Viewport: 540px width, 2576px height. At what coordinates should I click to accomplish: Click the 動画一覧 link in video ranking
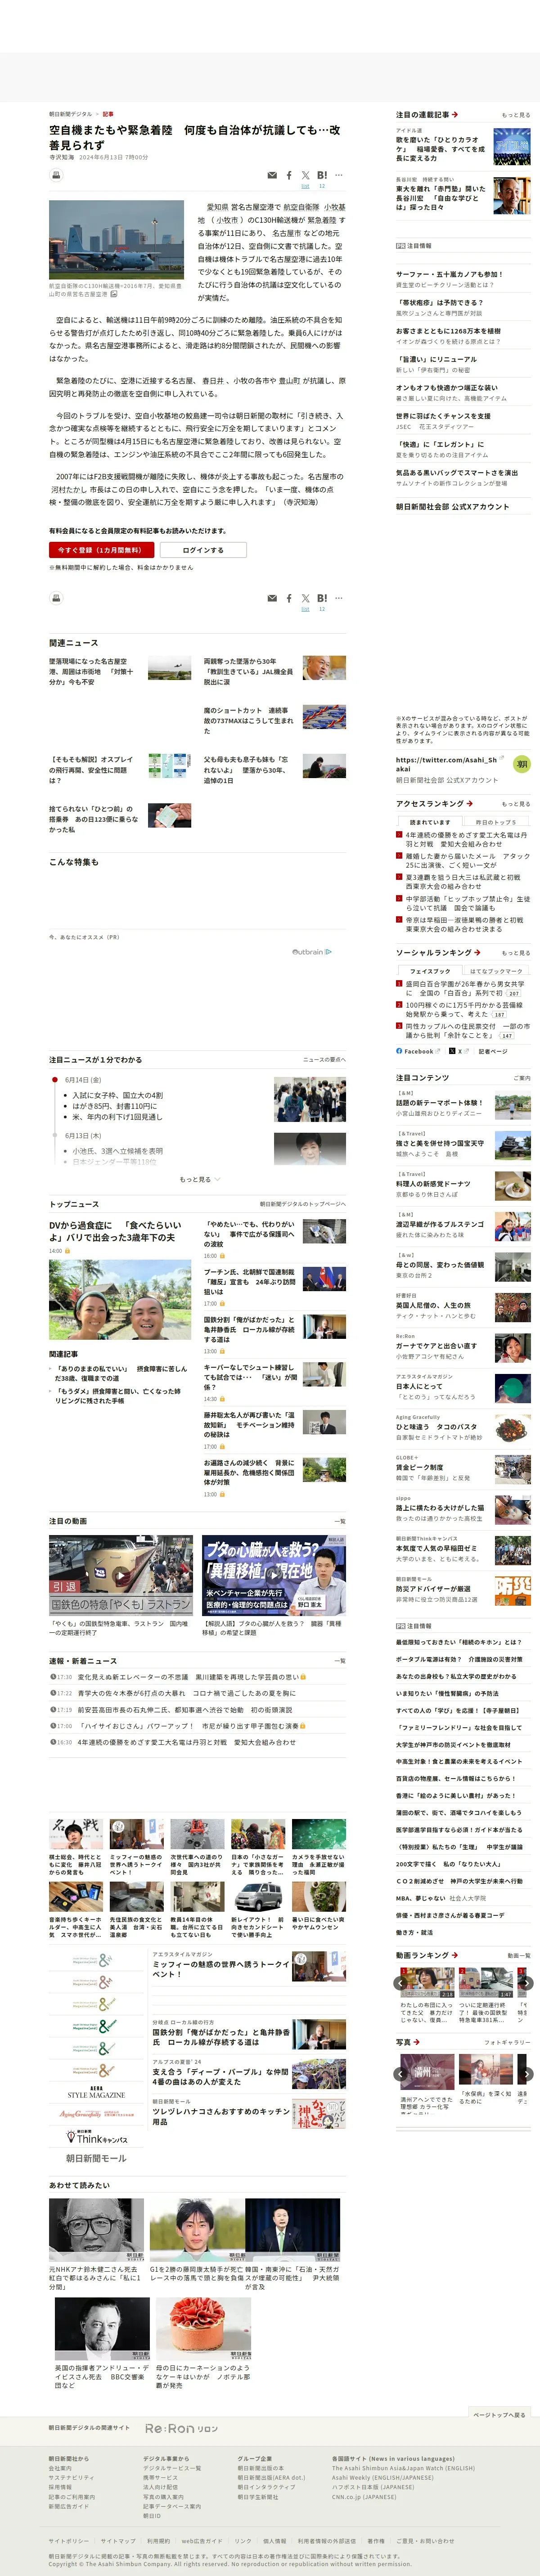click(519, 1955)
